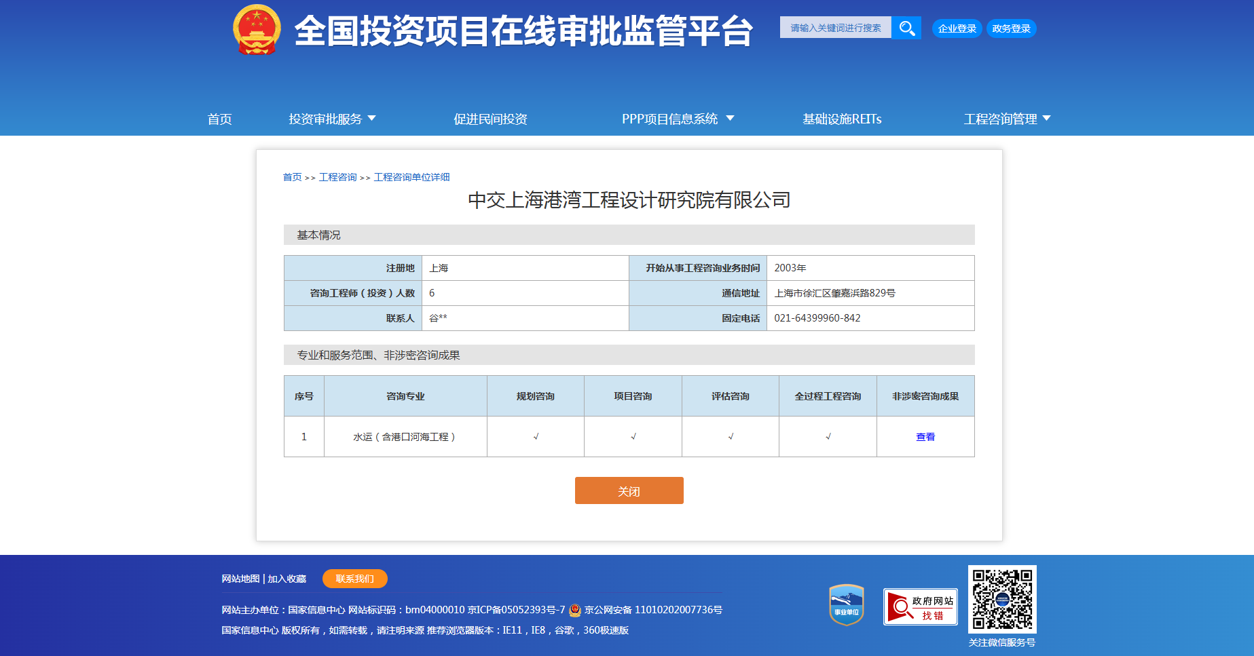Open the 基础设施REITs navigation item
Viewport: 1254px width, 656px height.
tap(841, 119)
